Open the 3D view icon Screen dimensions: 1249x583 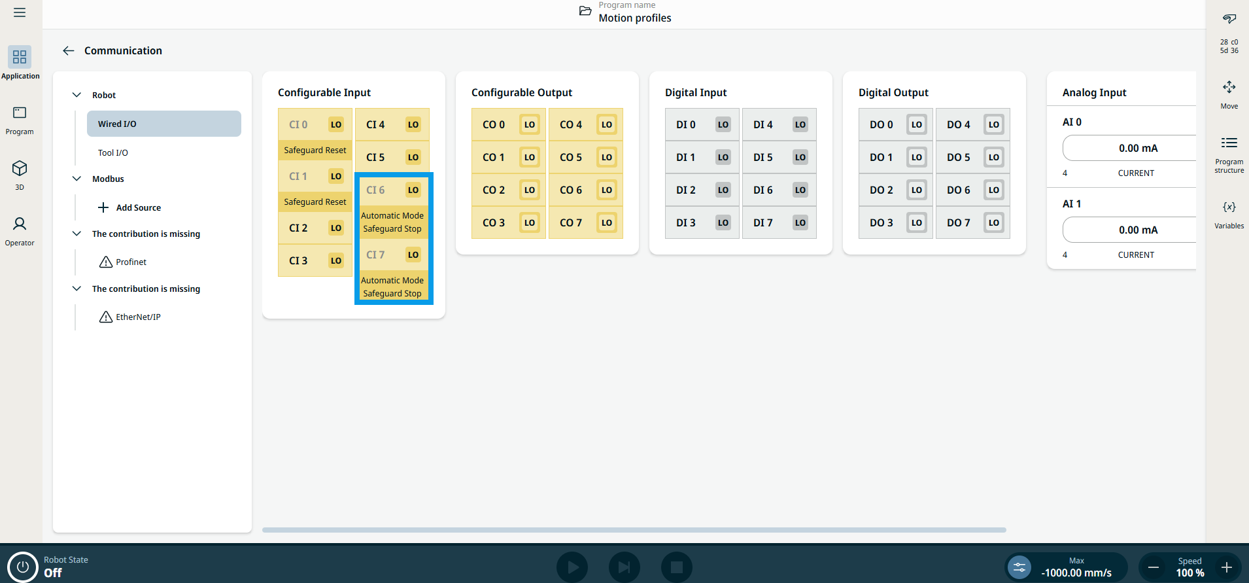click(20, 169)
